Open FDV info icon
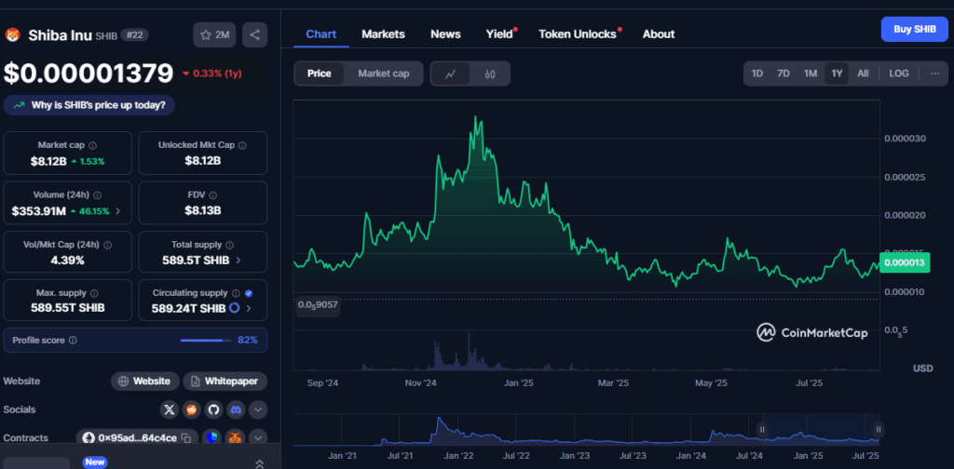Image resolution: width=954 pixels, height=469 pixels. click(213, 195)
